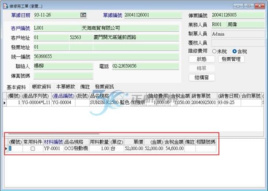Click the 電話 field 02-23659856

click(x=145, y=66)
